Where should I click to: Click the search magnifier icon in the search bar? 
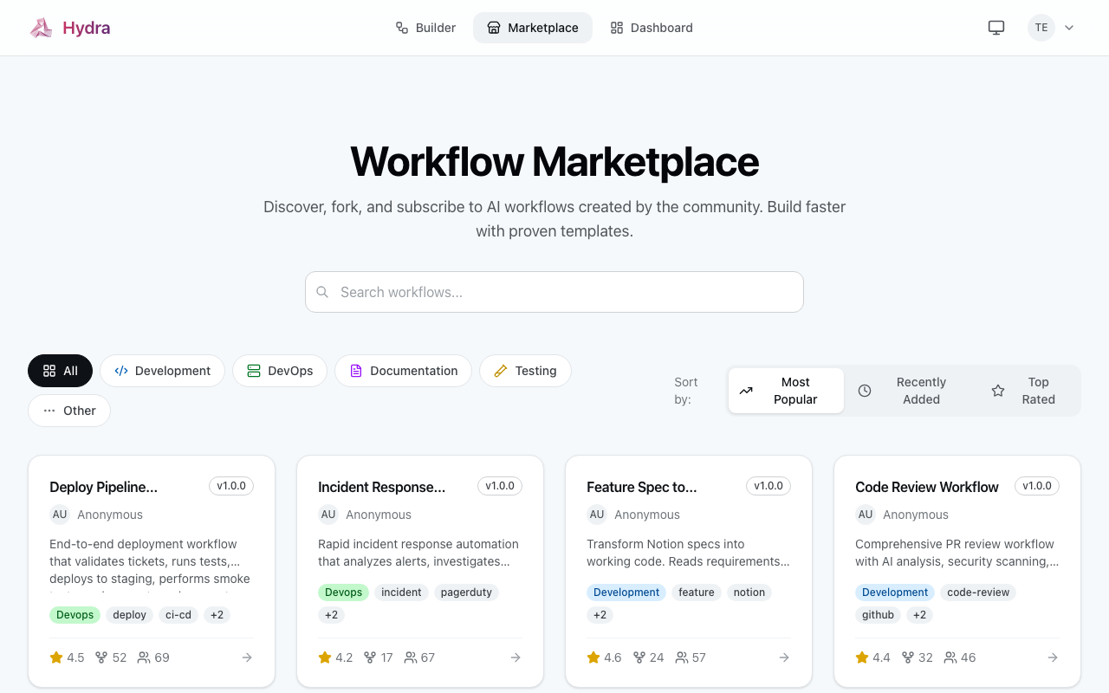[322, 292]
